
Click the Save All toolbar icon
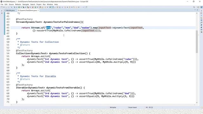coord(9,7)
